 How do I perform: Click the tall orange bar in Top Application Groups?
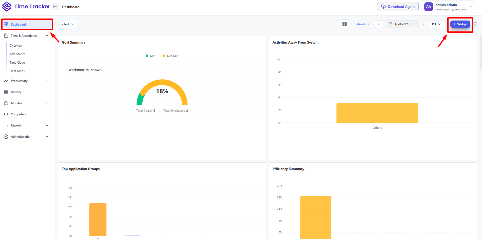tap(98, 219)
